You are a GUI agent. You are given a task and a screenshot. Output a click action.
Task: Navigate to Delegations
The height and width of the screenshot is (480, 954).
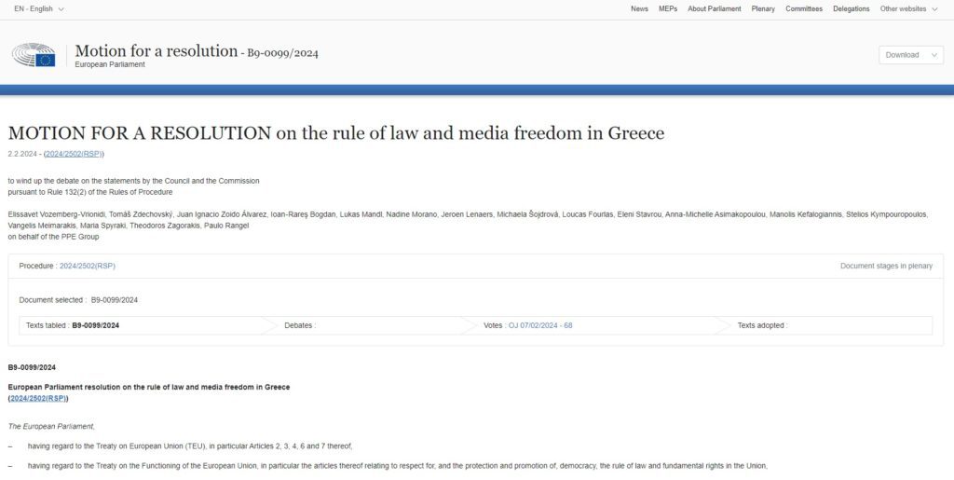point(852,8)
